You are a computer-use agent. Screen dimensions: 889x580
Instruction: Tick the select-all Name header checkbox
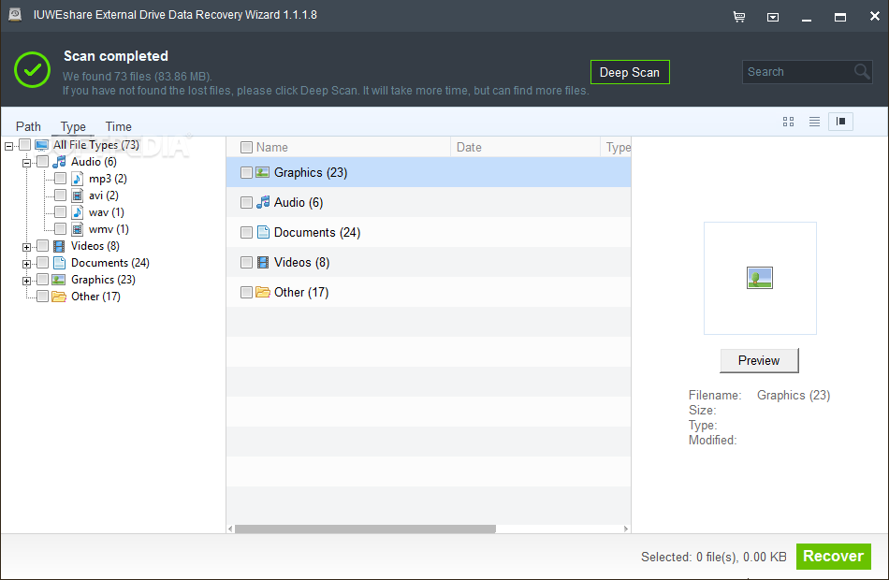click(x=246, y=148)
